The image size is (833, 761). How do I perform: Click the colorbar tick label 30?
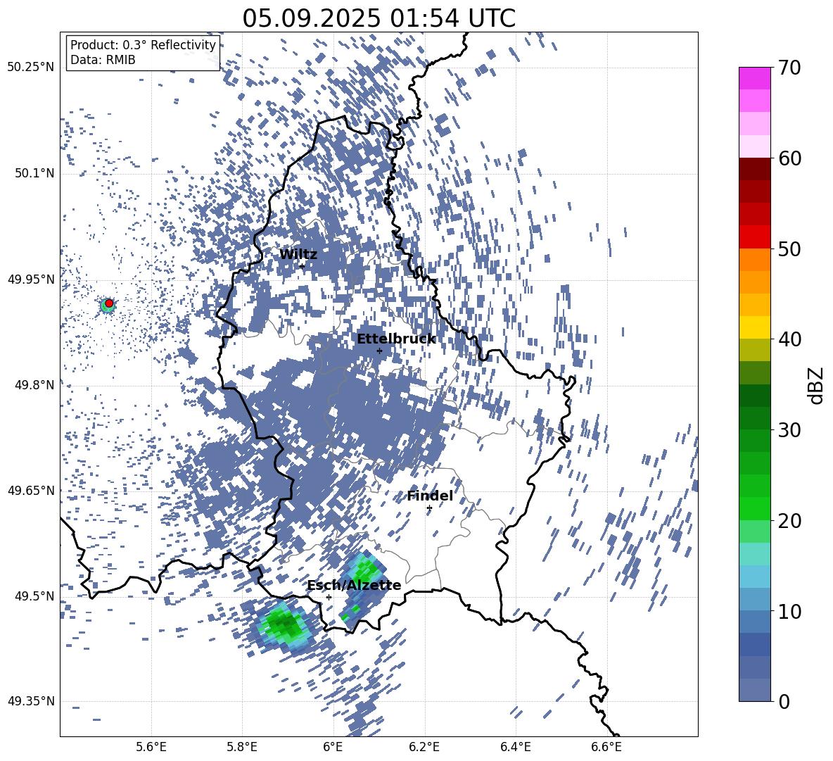pyautogui.click(x=789, y=430)
